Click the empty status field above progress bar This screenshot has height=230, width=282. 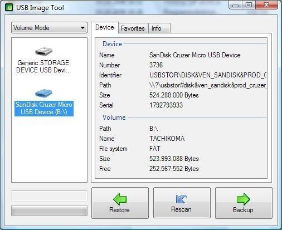tap(49, 196)
